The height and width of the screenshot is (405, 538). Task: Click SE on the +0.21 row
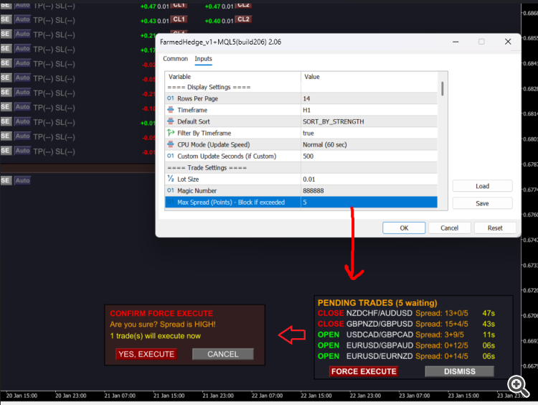(x=6, y=34)
